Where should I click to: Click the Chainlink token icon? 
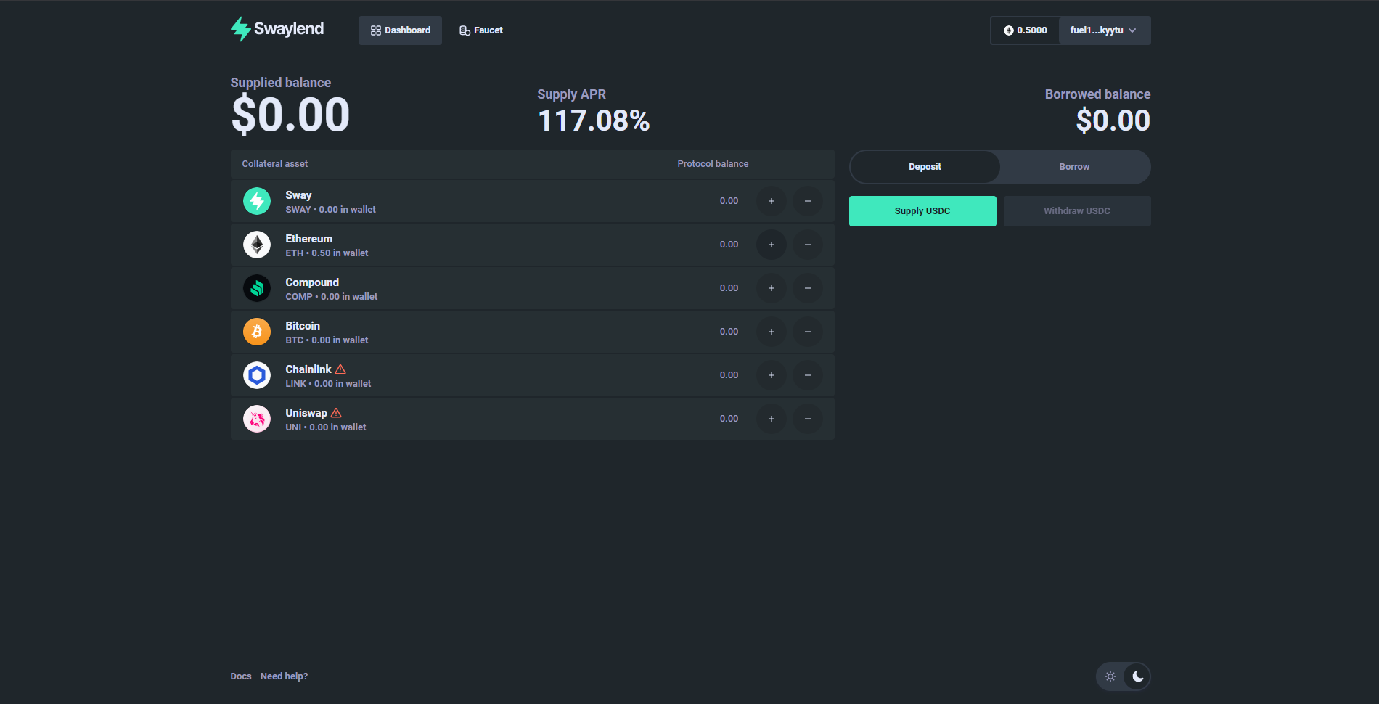pos(257,375)
